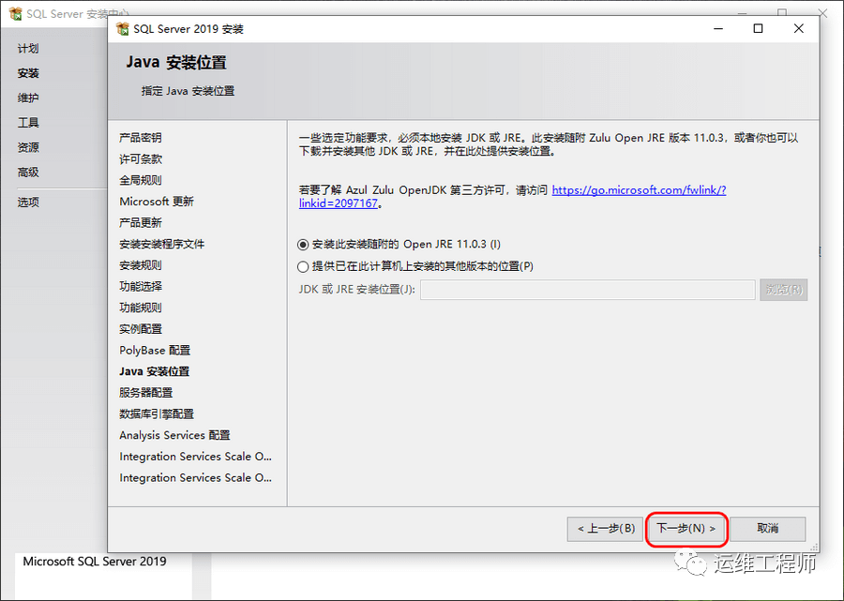Open 高级 in Installation Center sidebar
This screenshot has height=601, width=844.
click(28, 173)
